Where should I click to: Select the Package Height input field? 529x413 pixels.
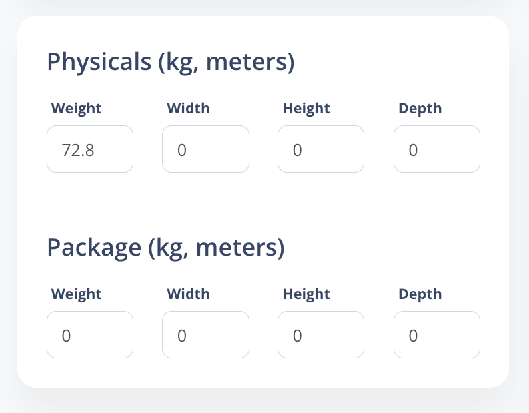(321, 335)
